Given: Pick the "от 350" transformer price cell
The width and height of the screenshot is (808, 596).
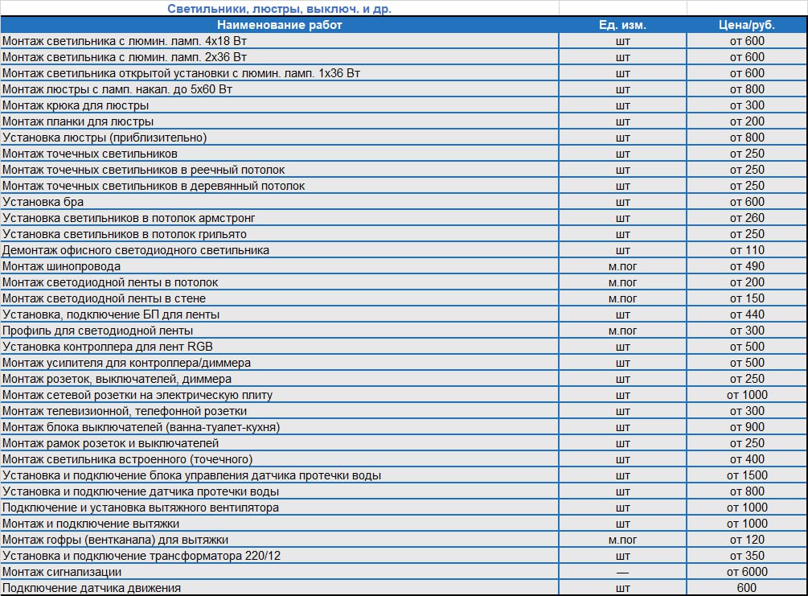Looking at the screenshot, I should click(x=747, y=556).
